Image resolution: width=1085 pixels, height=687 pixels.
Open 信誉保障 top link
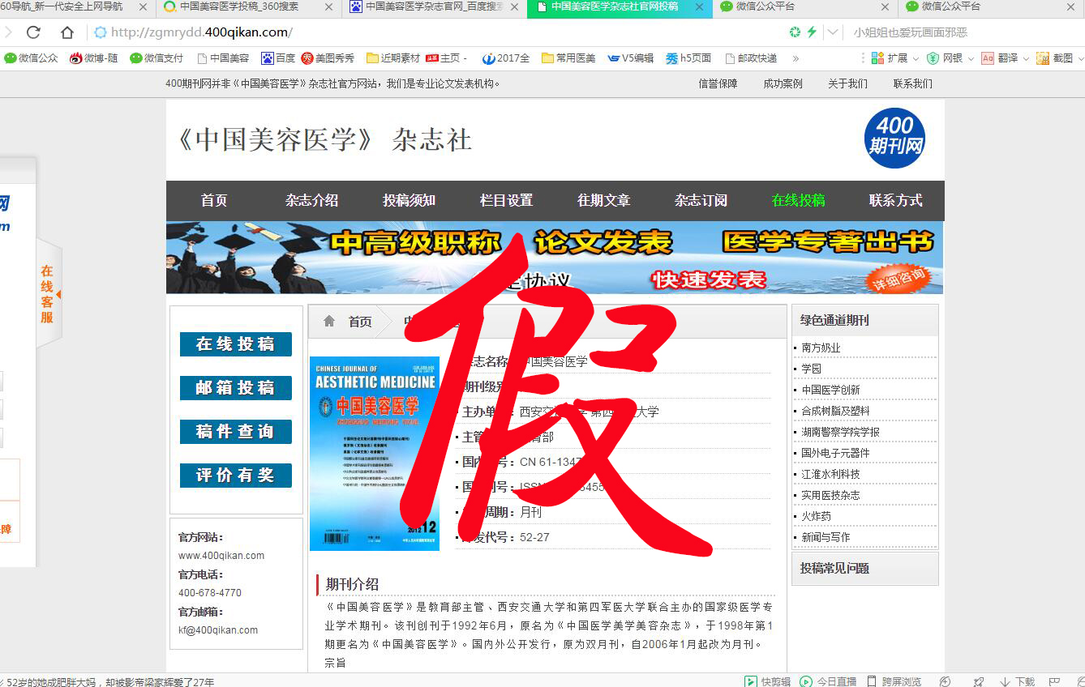click(718, 83)
